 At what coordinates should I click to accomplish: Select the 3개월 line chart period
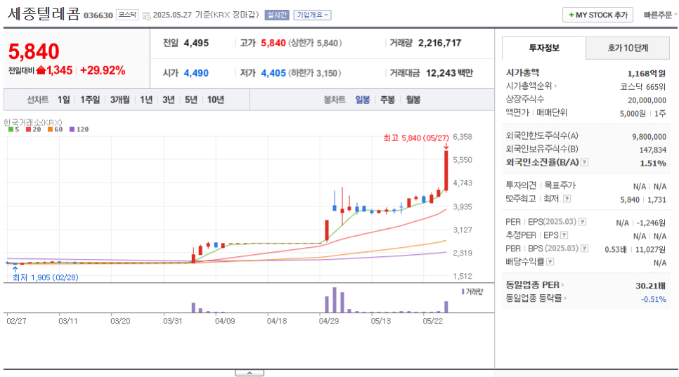[x=120, y=100]
